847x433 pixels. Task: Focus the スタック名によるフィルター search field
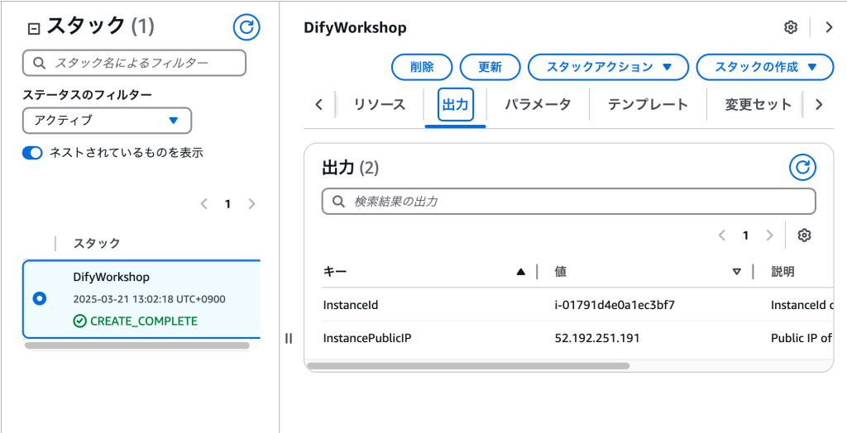click(x=134, y=63)
